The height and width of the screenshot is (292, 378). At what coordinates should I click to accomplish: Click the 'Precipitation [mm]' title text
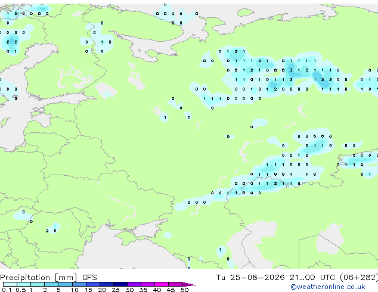point(39,278)
